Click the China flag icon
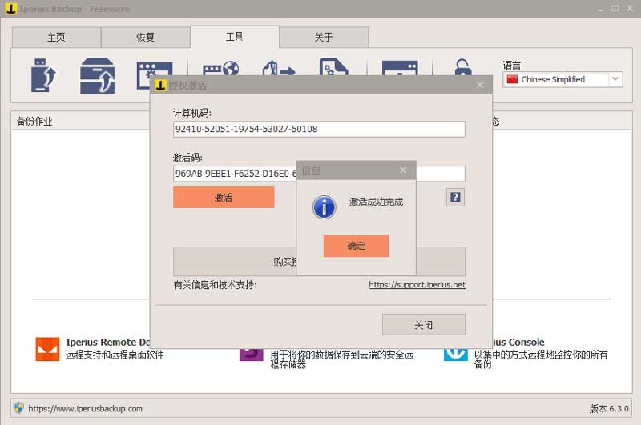The width and height of the screenshot is (641, 425). click(x=512, y=79)
